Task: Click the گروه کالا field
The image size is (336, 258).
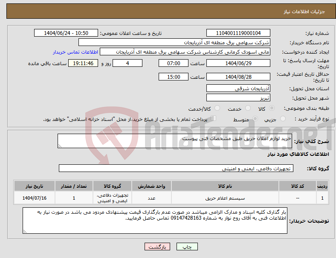Action: [x=176, y=168]
